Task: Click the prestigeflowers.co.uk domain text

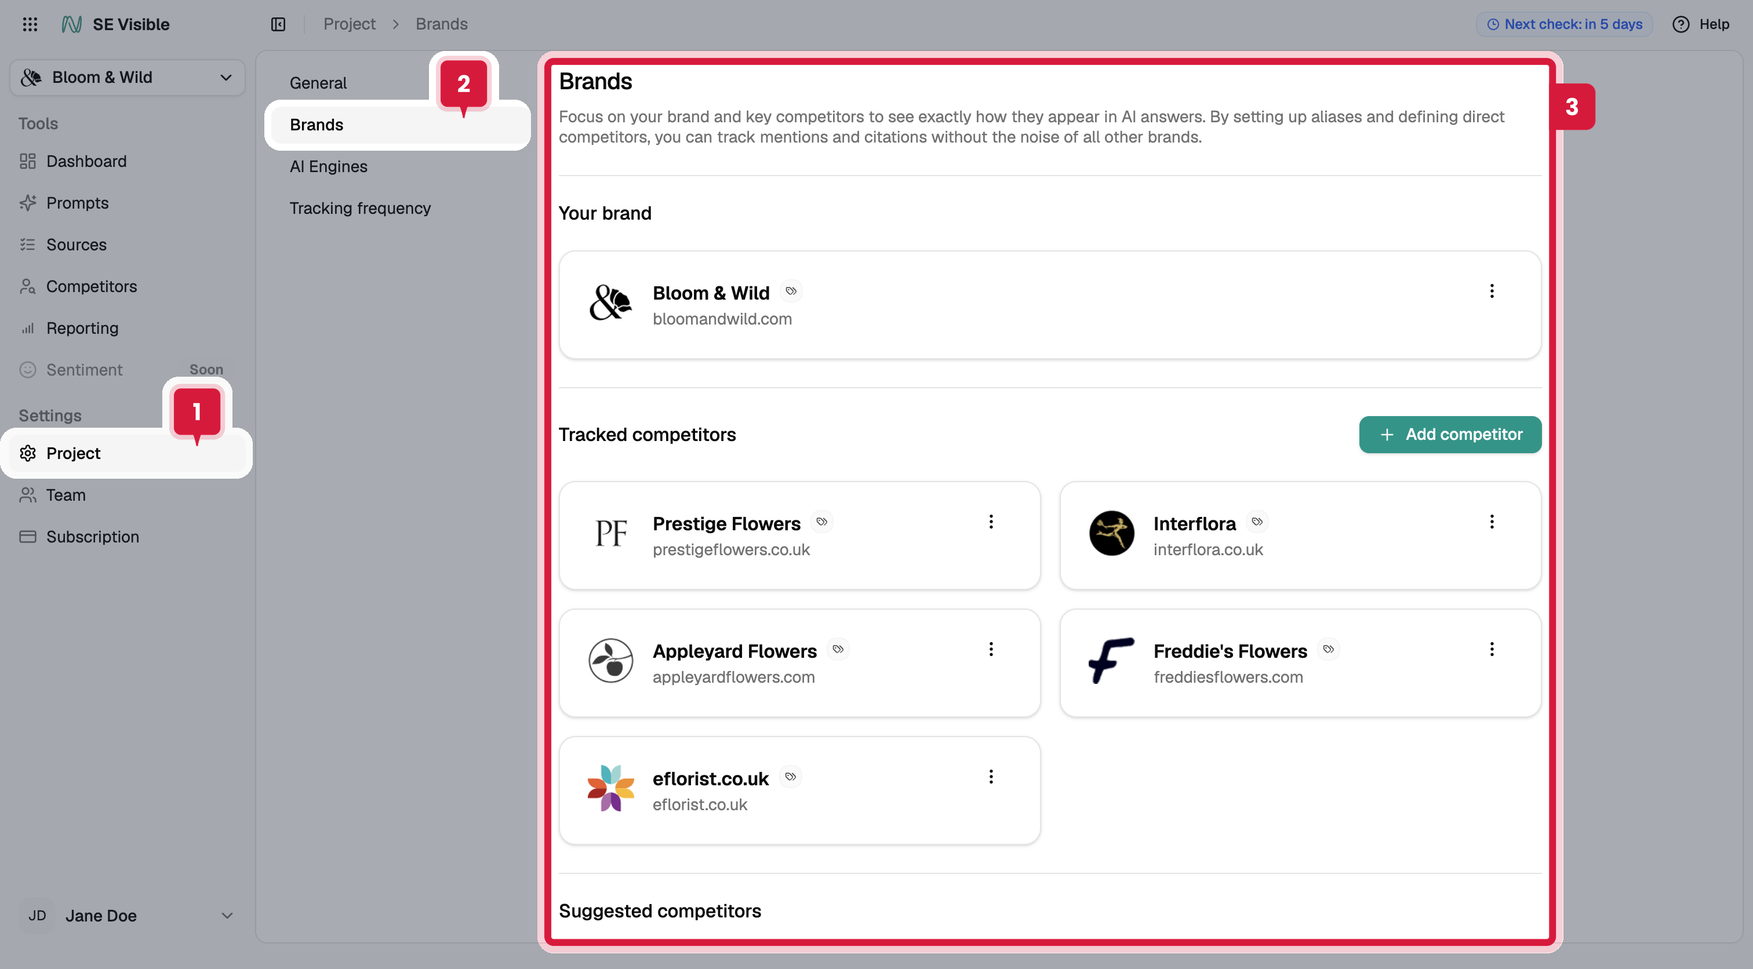Action: pyautogui.click(x=731, y=550)
